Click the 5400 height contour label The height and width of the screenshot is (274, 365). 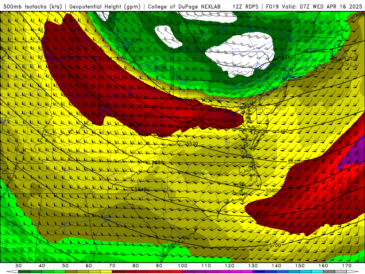(250, 107)
